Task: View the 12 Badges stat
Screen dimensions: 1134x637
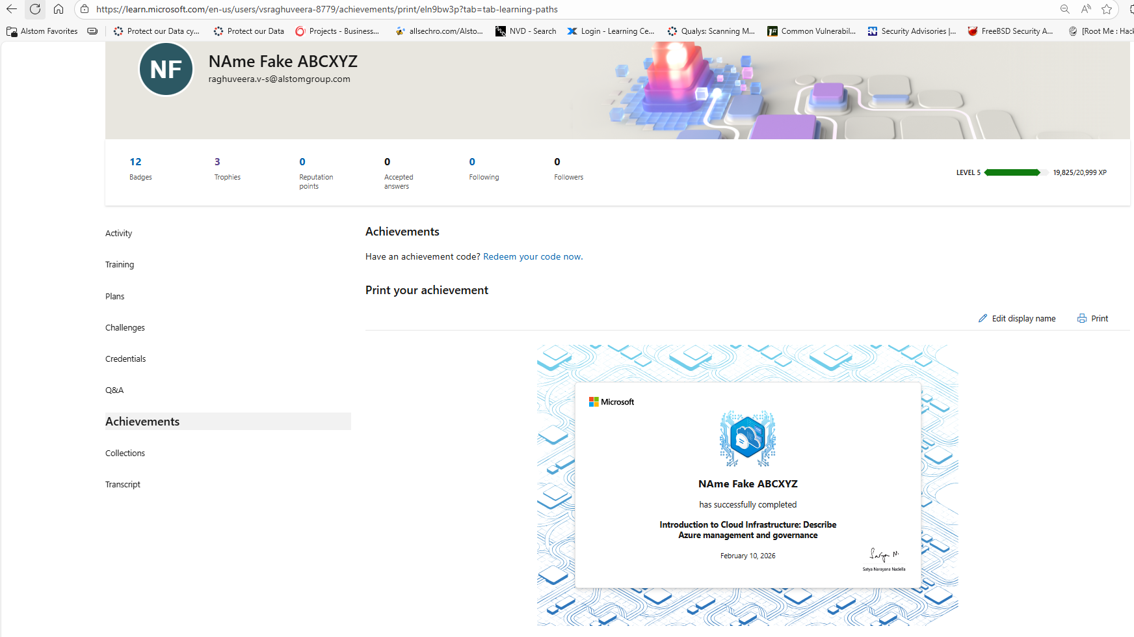Action: [x=140, y=169]
